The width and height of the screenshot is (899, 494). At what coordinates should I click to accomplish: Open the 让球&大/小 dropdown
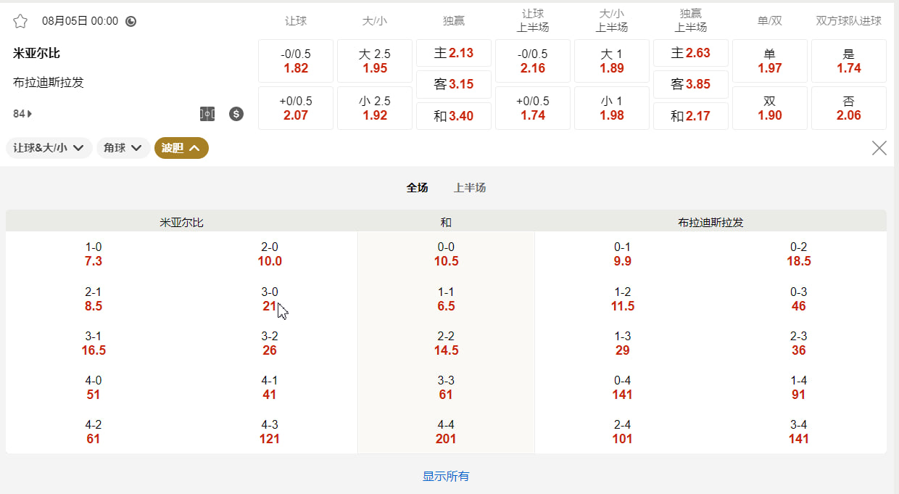pyautogui.click(x=49, y=148)
